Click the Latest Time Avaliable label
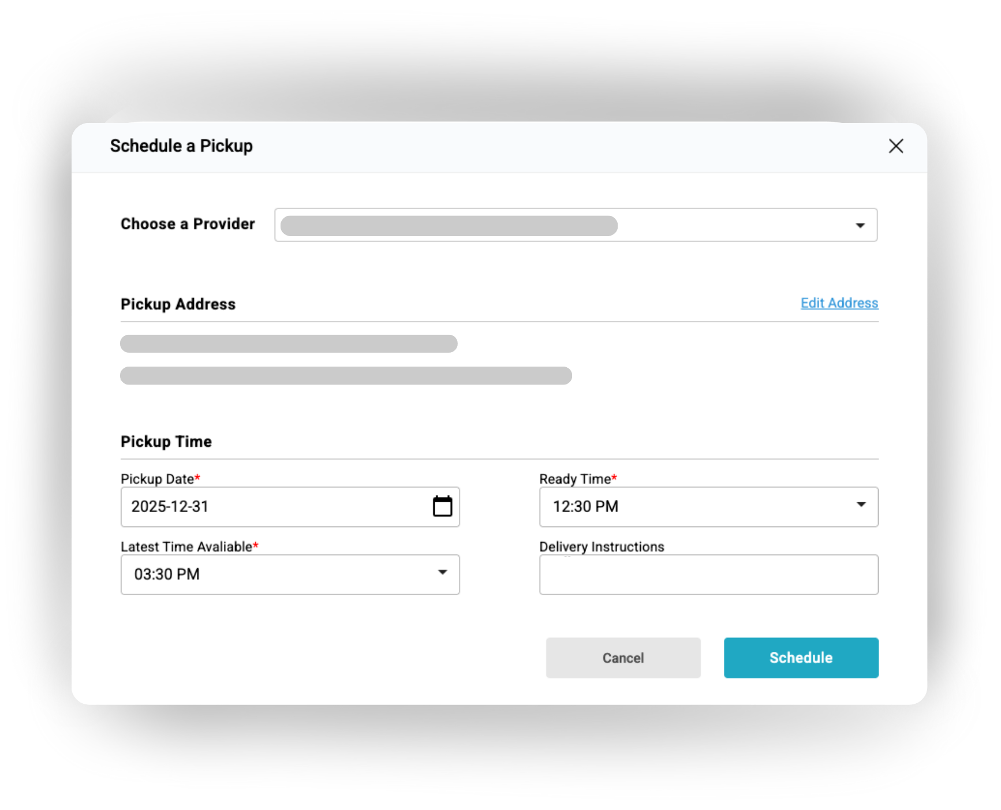This screenshot has width=1001, height=810. coord(186,547)
